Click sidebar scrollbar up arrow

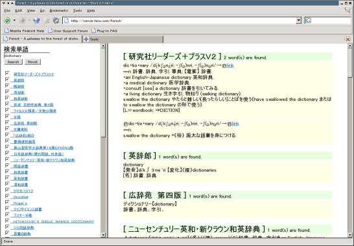click(x=103, y=46)
